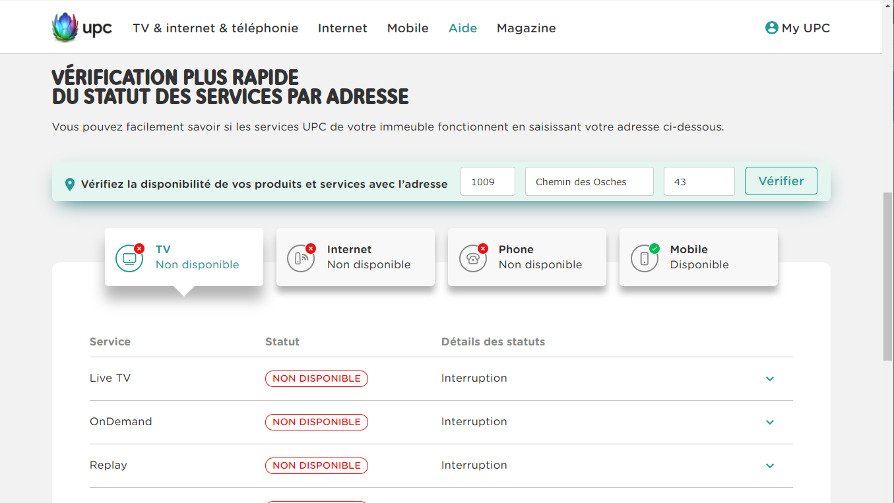894x503 pixels.
Task: Expand the Live TV status details
Action: pyautogui.click(x=769, y=379)
